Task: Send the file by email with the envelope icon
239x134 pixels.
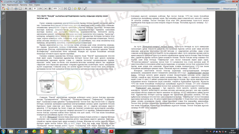Action: [x=20, y=9]
